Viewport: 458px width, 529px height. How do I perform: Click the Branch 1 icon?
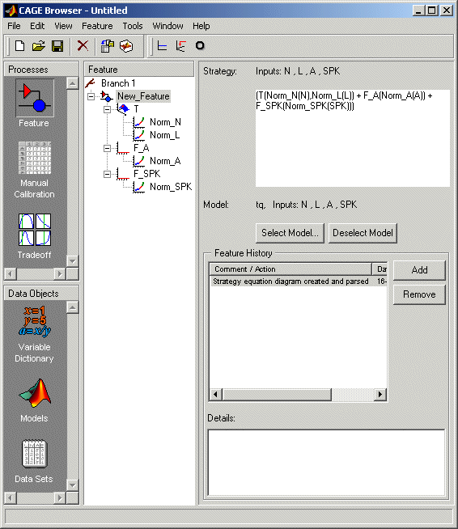[91, 83]
